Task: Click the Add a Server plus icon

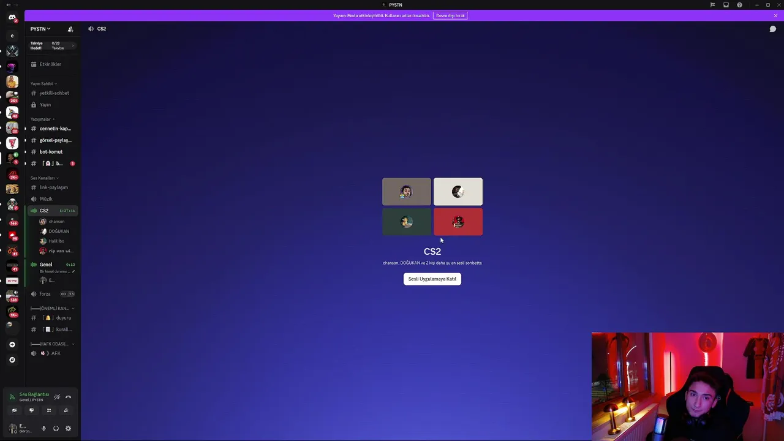Action: (12, 344)
